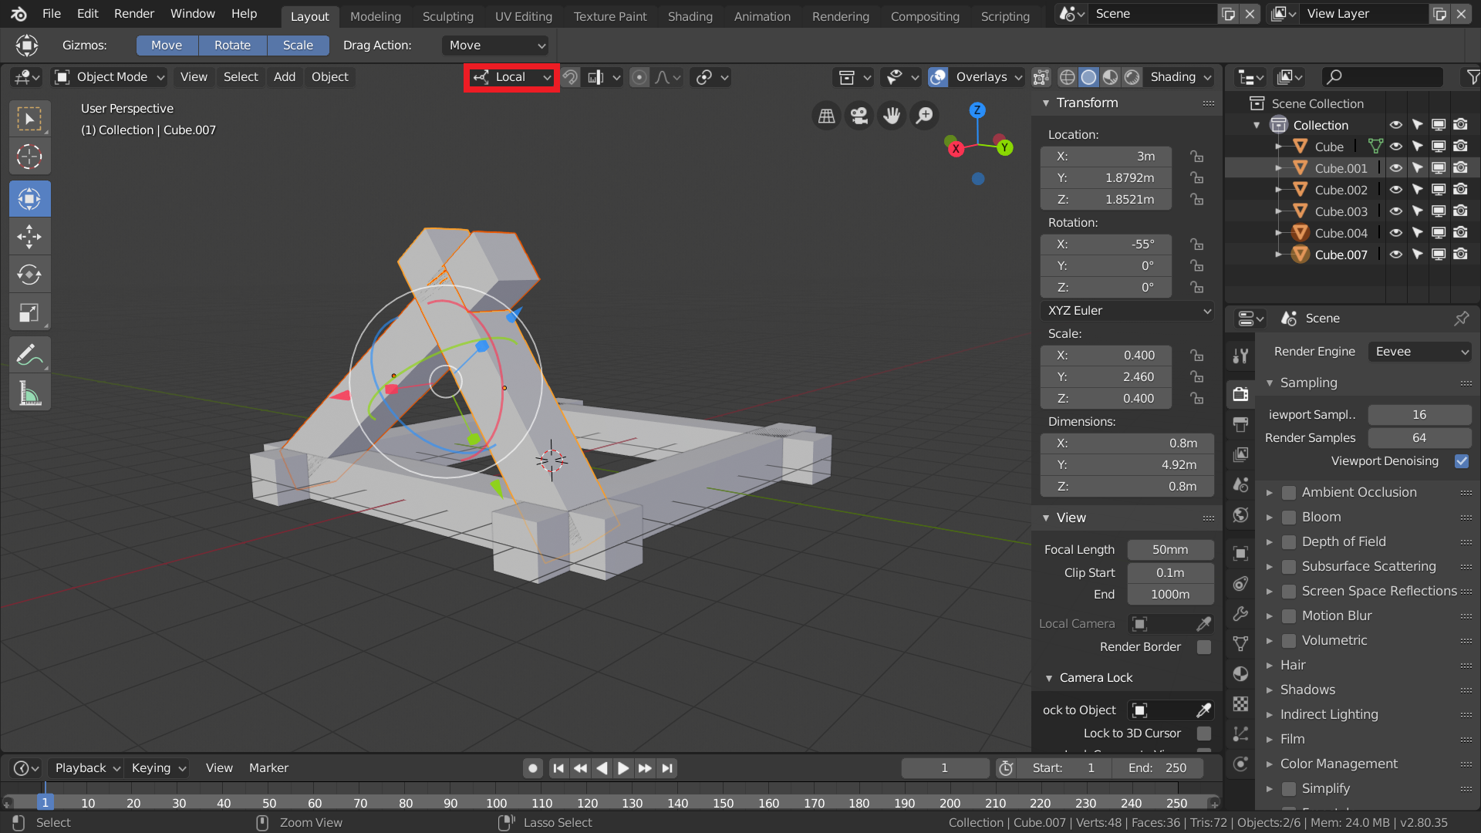Viewport: 1481px width, 833px height.
Task: Toggle the camera view icon
Action: [x=859, y=116]
